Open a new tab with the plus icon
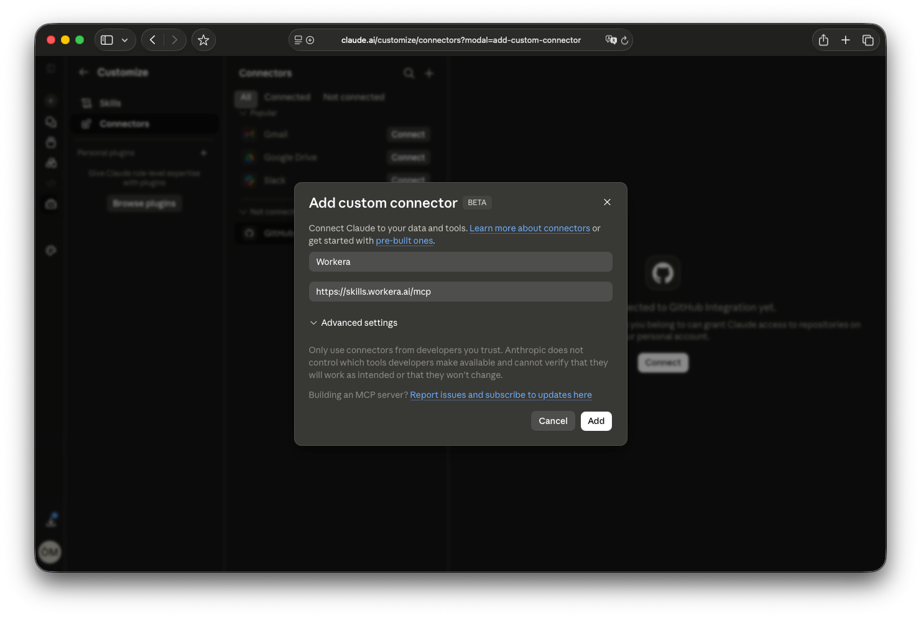 coord(846,40)
